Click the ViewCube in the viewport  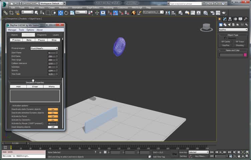[207, 27]
